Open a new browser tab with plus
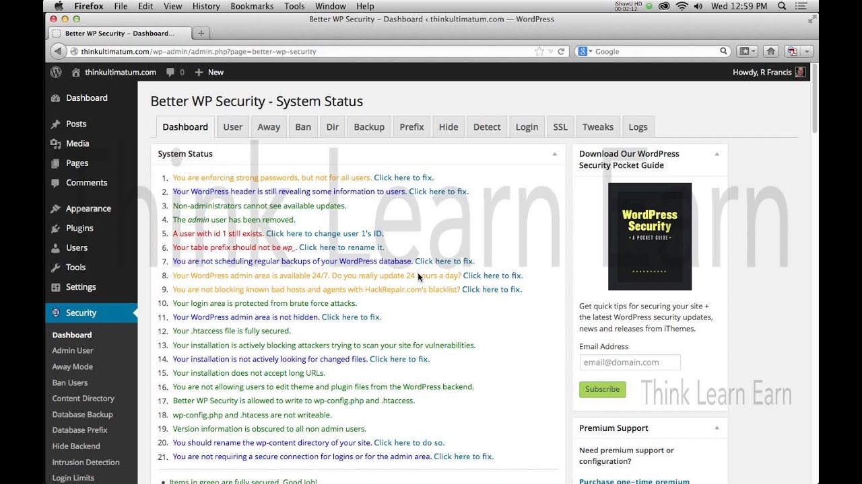Screen dimensions: 862x484 201,33
